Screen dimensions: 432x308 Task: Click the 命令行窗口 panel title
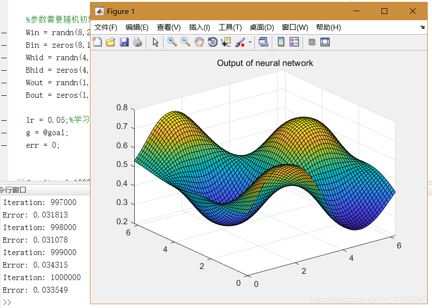pos(13,190)
